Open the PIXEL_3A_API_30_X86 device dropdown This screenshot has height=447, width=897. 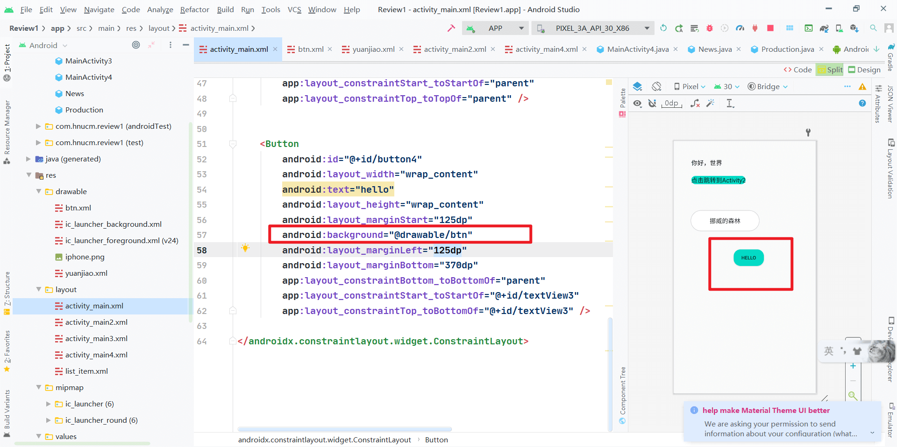(x=592, y=28)
